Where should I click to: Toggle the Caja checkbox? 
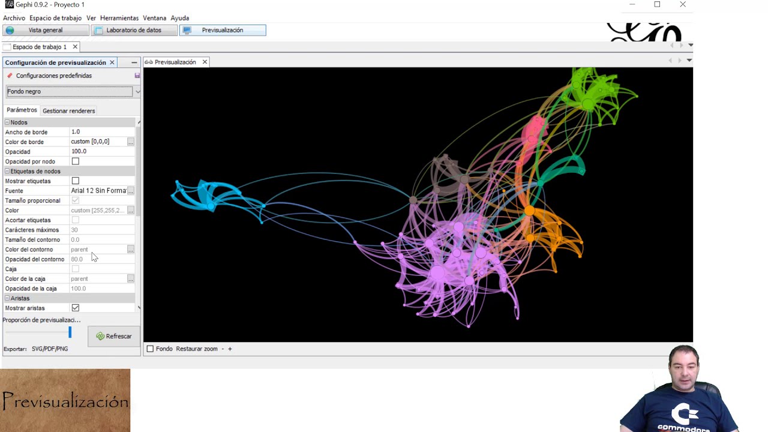point(75,269)
